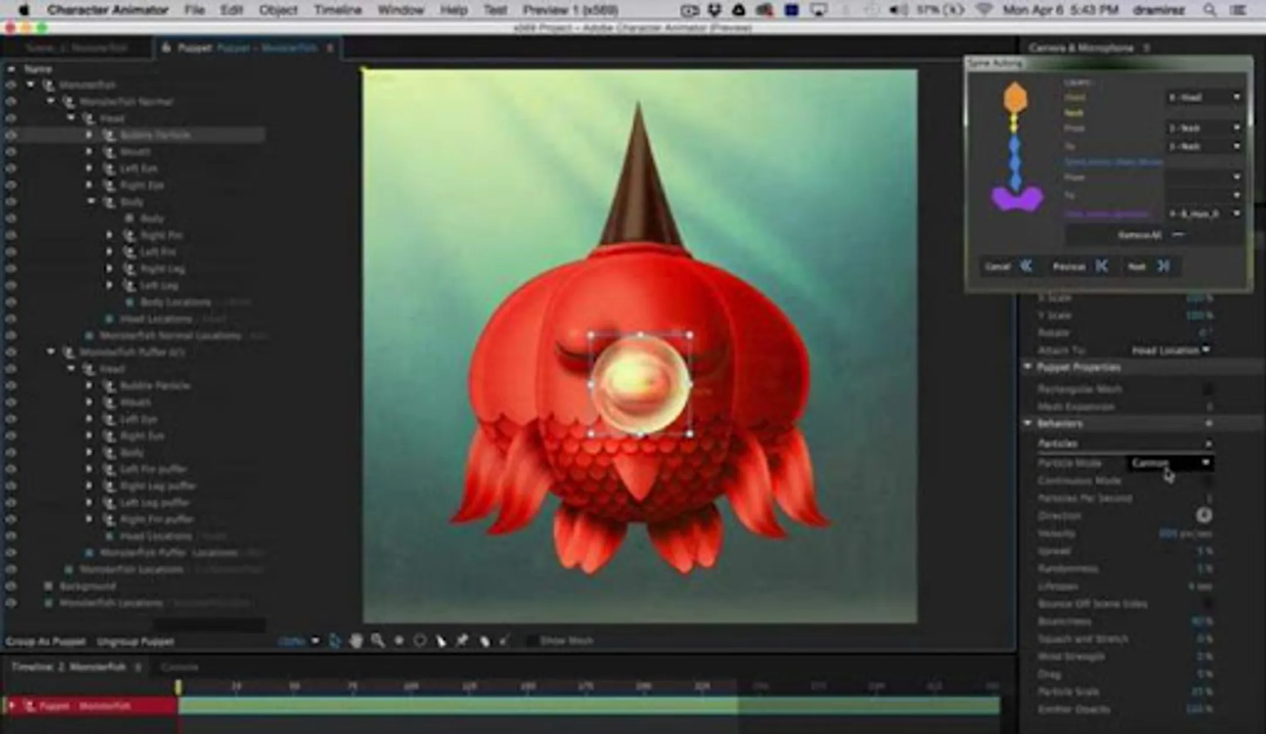This screenshot has height=734, width=1266.
Task: Click the Ungroup Puppet button
Action: point(135,641)
